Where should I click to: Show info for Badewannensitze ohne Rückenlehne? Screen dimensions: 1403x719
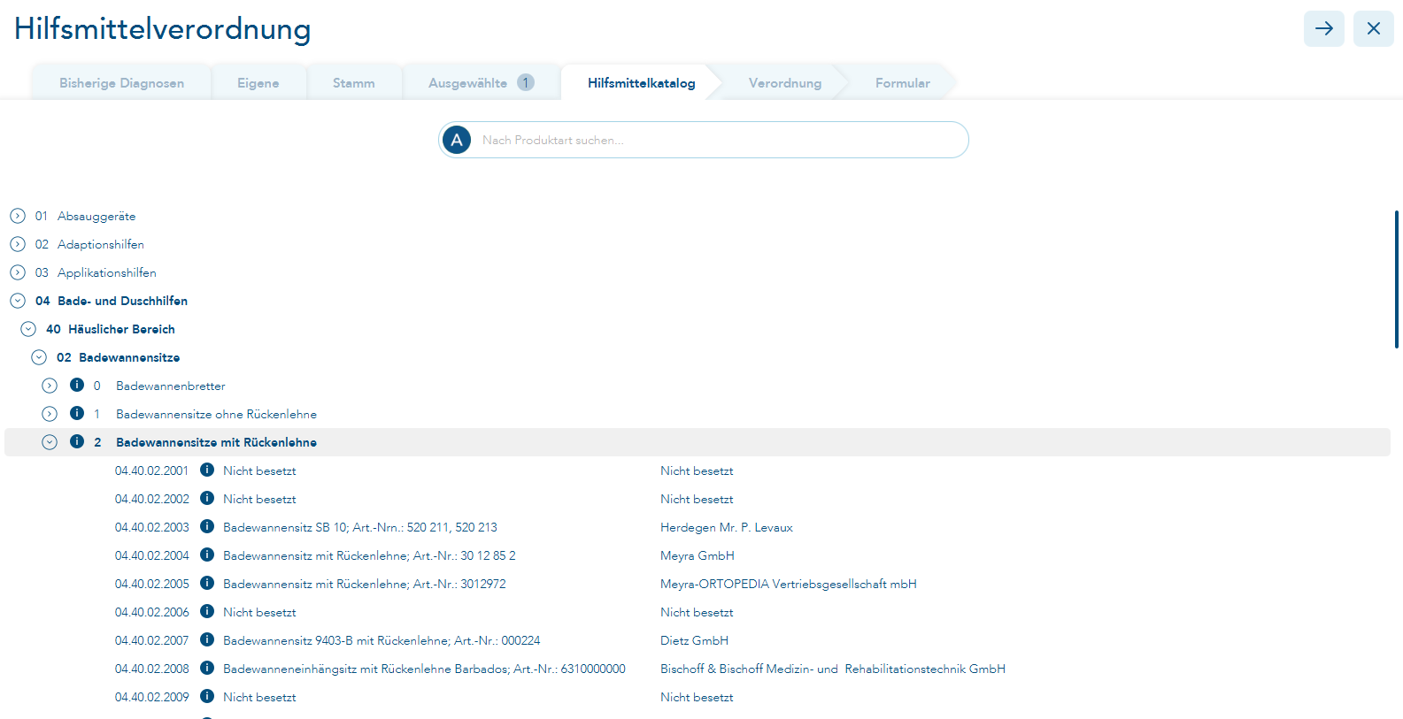tap(77, 413)
